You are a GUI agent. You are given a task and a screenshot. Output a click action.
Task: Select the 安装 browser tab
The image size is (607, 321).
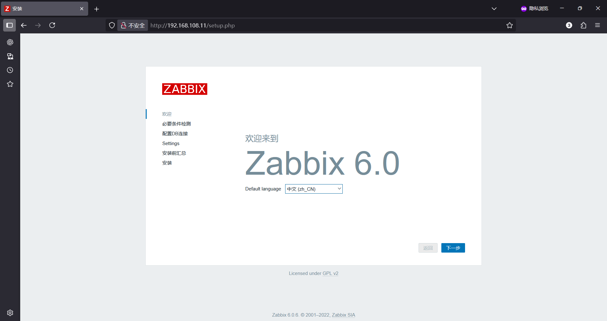[44, 9]
